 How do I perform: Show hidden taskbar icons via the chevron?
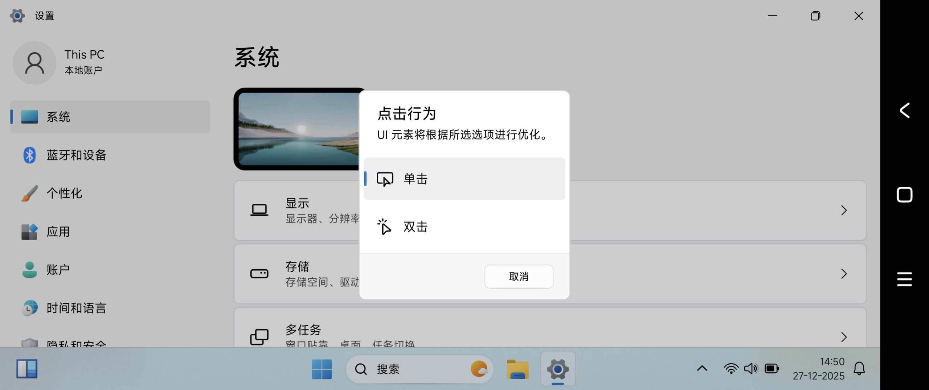pos(701,369)
